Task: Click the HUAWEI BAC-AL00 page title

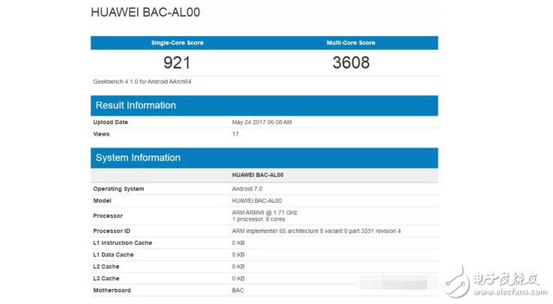Action: pos(145,13)
